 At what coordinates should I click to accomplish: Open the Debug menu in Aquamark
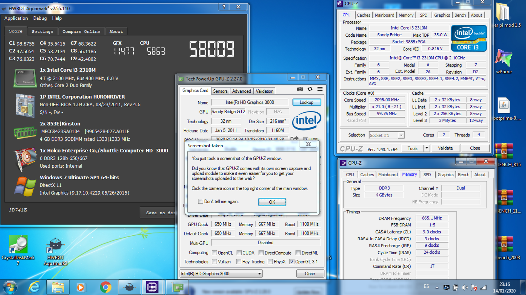click(x=40, y=18)
